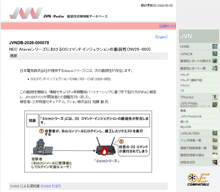Click the 報告者 reporter line
The width and height of the screenshot is (220, 192).
click(64, 102)
